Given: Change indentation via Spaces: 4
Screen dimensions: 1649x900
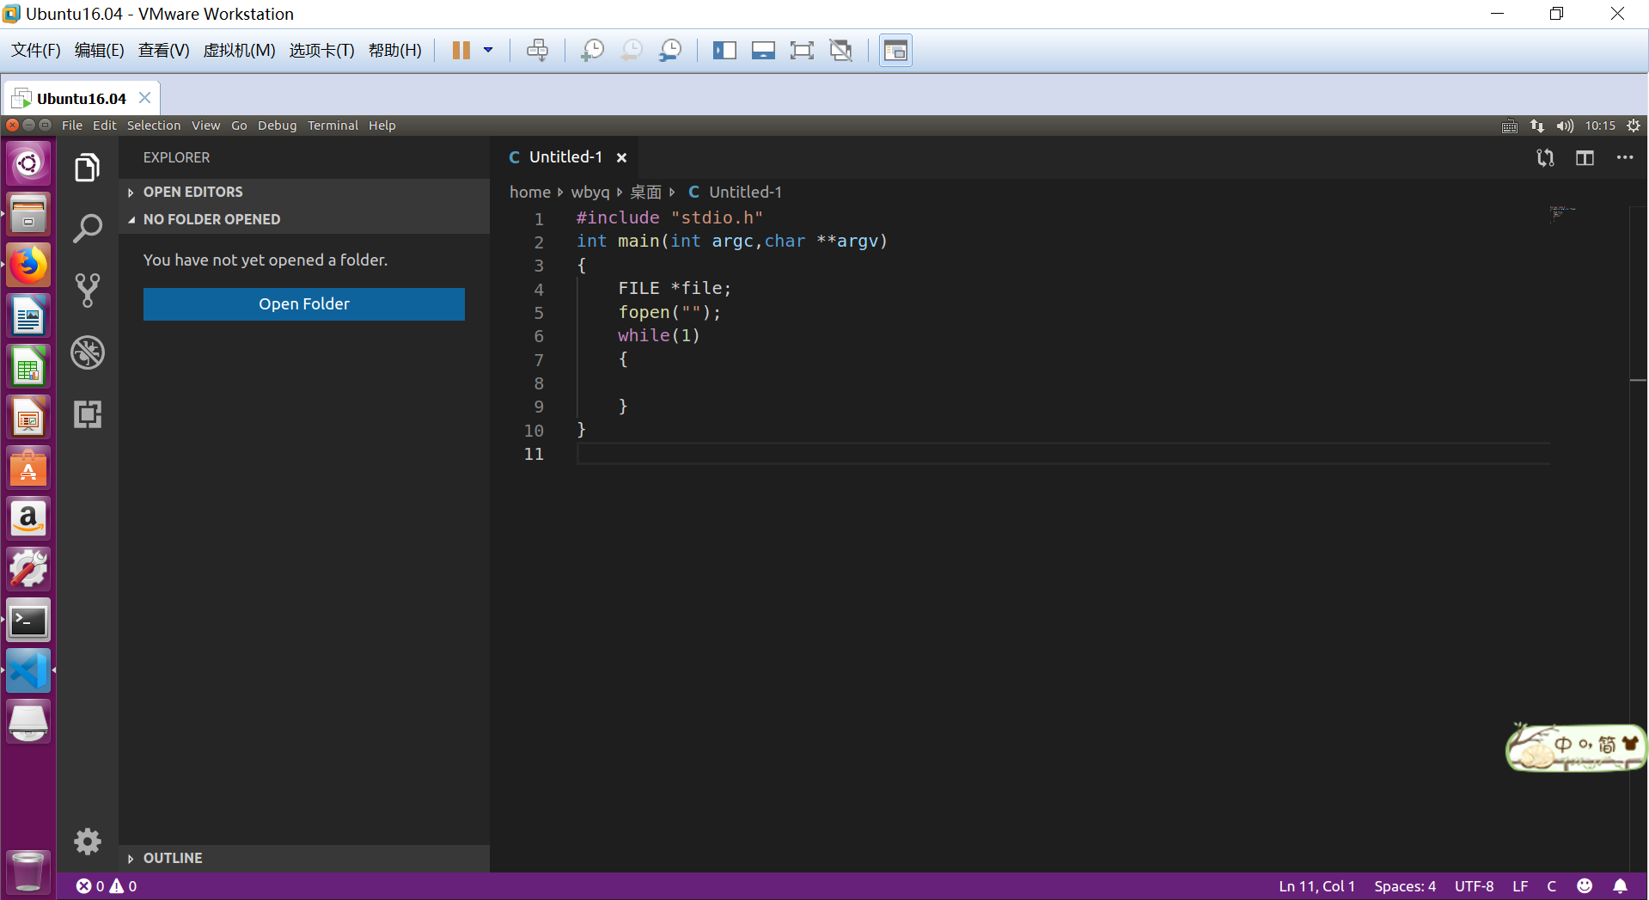Looking at the screenshot, I should (x=1404, y=886).
